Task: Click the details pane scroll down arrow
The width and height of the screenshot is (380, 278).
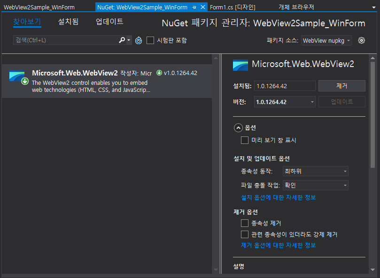Action: tap(372, 270)
